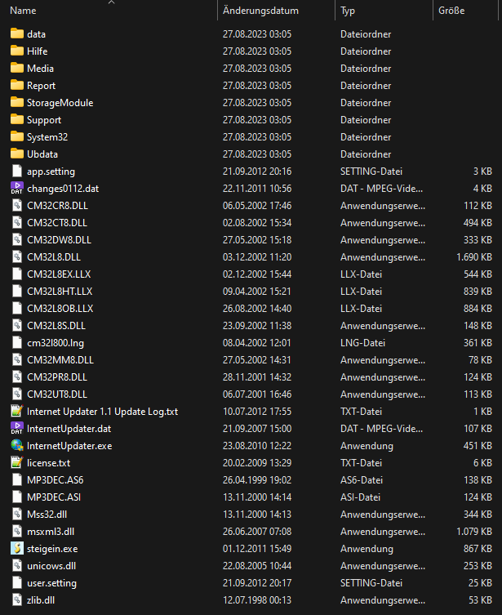Viewport: 502px width, 615px height.
Task: Click the Typ column header
Action: (348, 11)
